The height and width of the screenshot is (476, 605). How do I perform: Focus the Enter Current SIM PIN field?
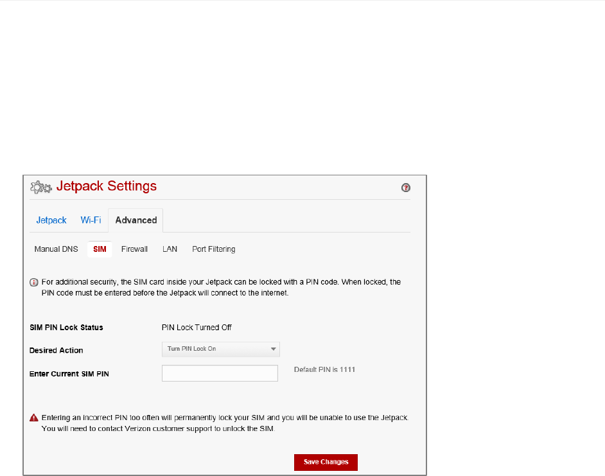(x=220, y=373)
